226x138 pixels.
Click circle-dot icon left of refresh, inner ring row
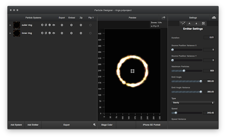[42, 33]
